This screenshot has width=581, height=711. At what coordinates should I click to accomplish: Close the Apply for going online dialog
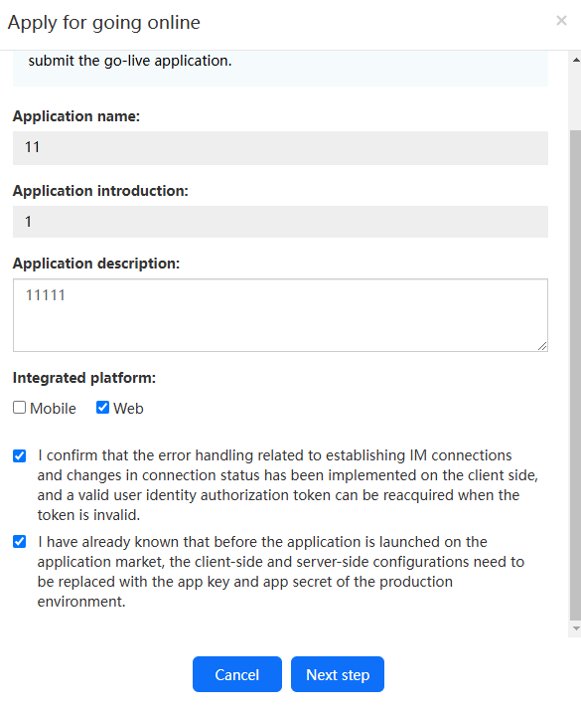point(561,21)
